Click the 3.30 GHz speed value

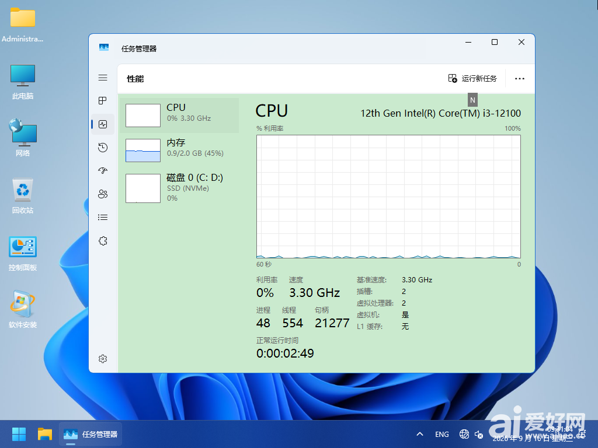[314, 293]
